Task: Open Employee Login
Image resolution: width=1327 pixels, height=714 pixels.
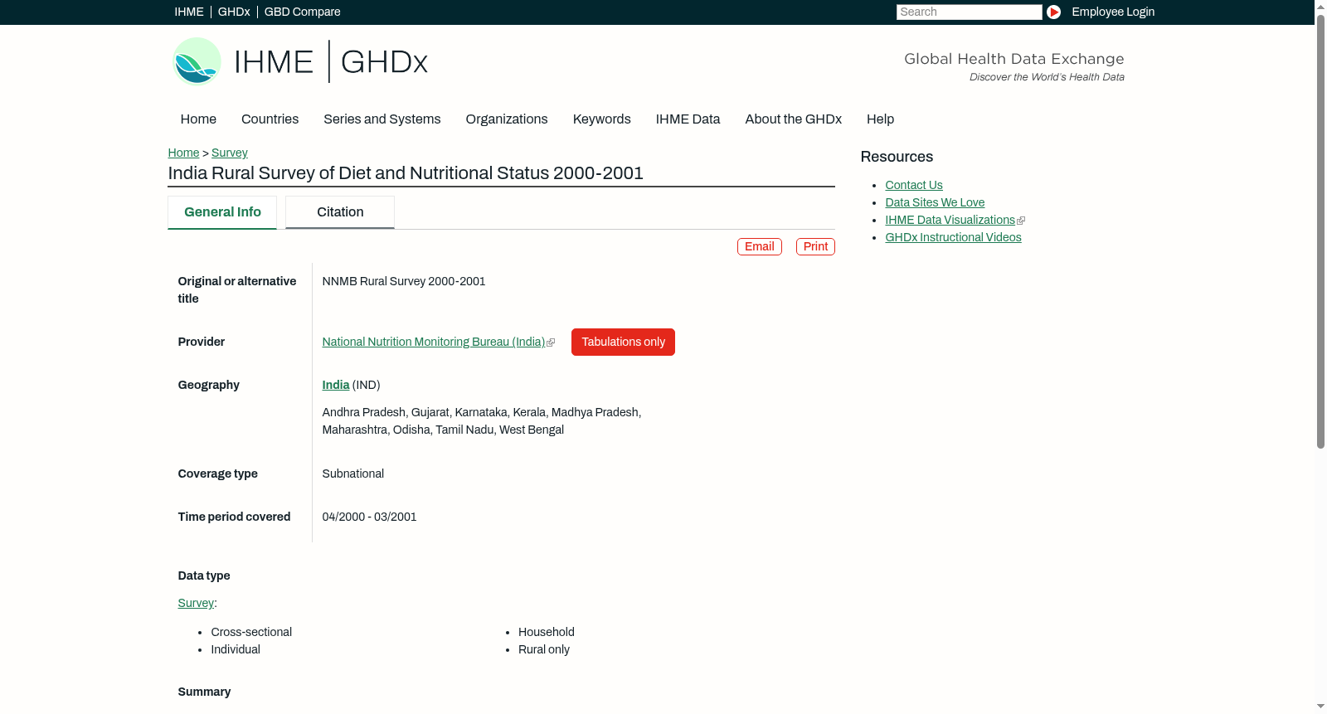Action: [x=1113, y=12]
